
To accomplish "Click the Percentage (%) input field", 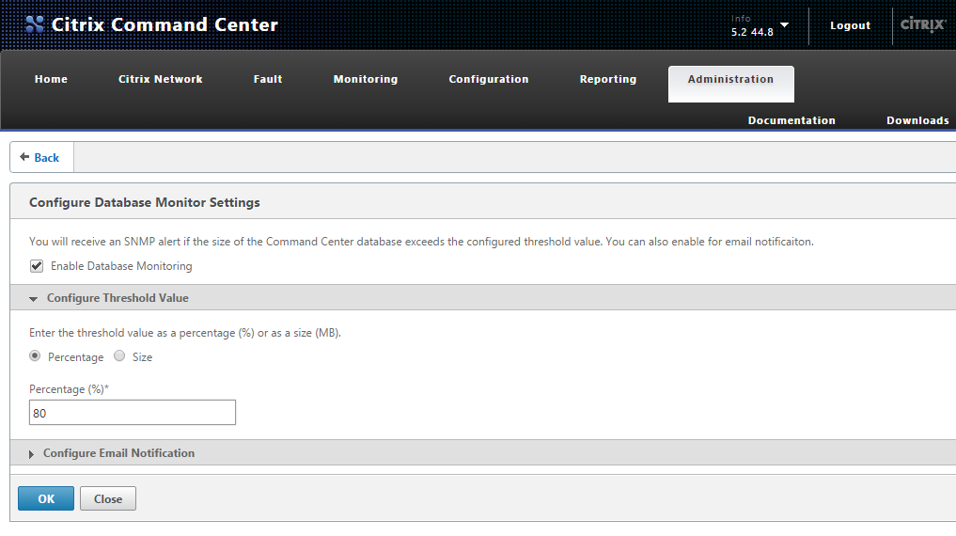I will point(133,412).
